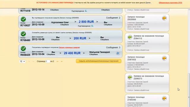Go to next page arrow in pagination

[58, 62]
